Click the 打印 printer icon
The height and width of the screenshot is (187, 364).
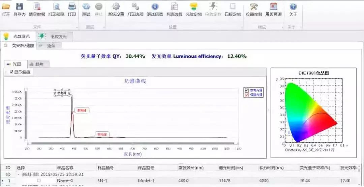click(72, 6)
